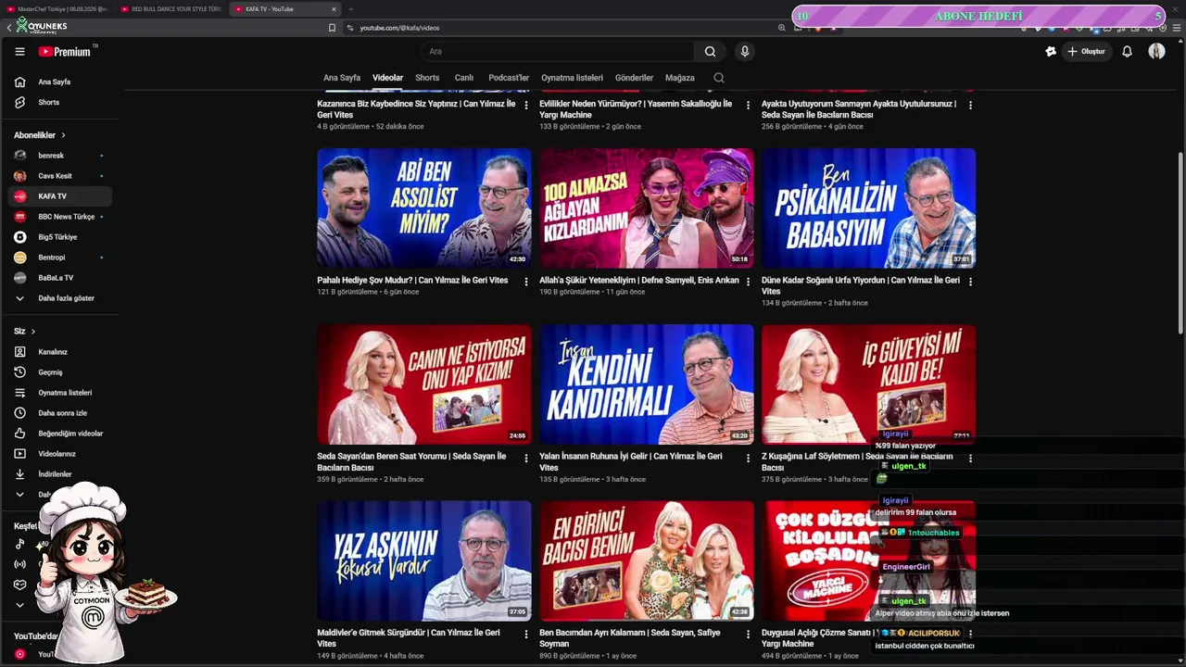Image resolution: width=1186 pixels, height=667 pixels.
Task: Open the notifications bell
Action: (1127, 52)
